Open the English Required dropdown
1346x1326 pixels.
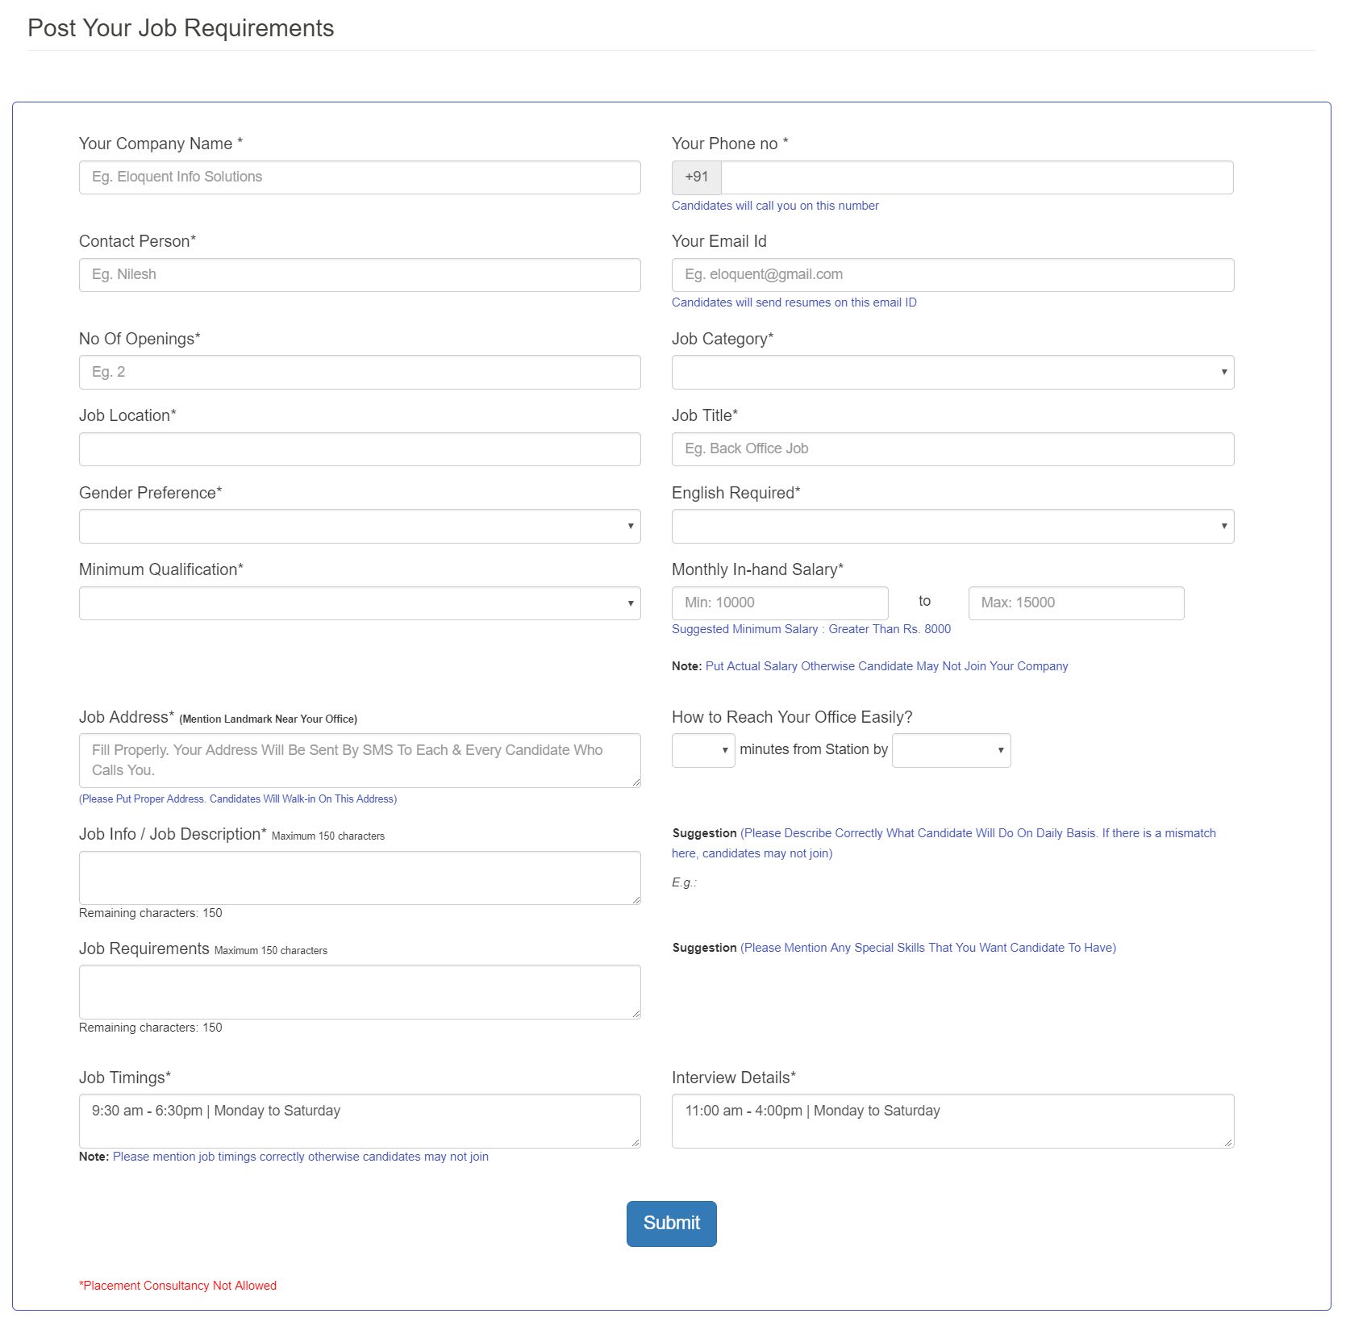pos(952,526)
